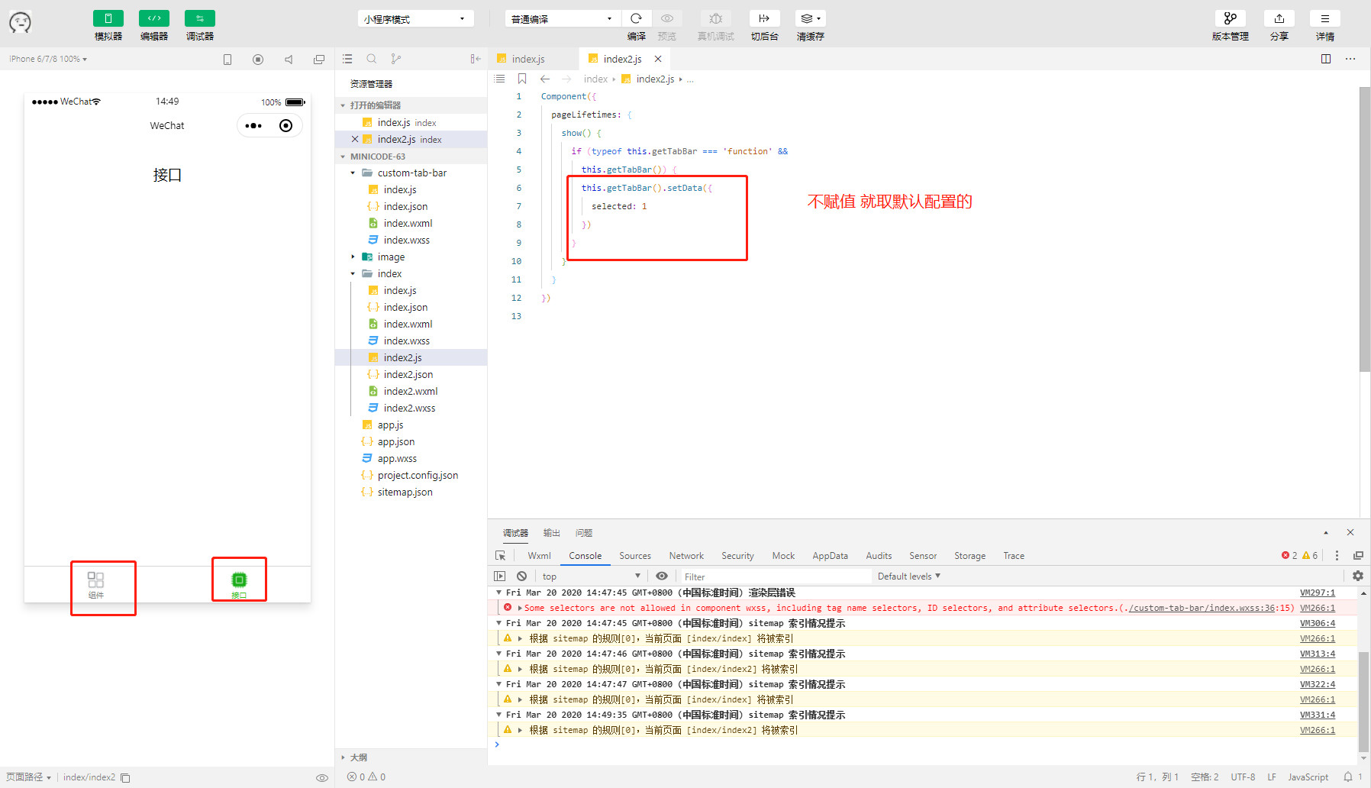Select the green interface tab in simulator

pyautogui.click(x=239, y=585)
